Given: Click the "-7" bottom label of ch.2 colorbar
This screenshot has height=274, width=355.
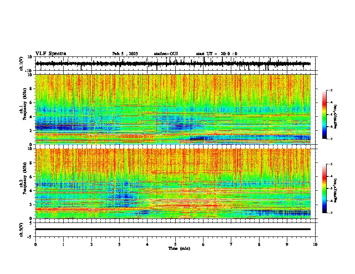Looking at the screenshot, I should pyautogui.click(x=331, y=213).
